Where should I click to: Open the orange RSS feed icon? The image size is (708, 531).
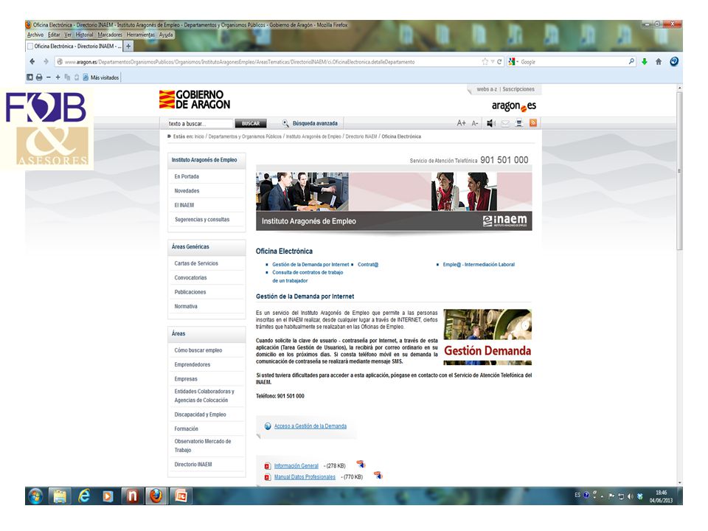[x=533, y=123]
